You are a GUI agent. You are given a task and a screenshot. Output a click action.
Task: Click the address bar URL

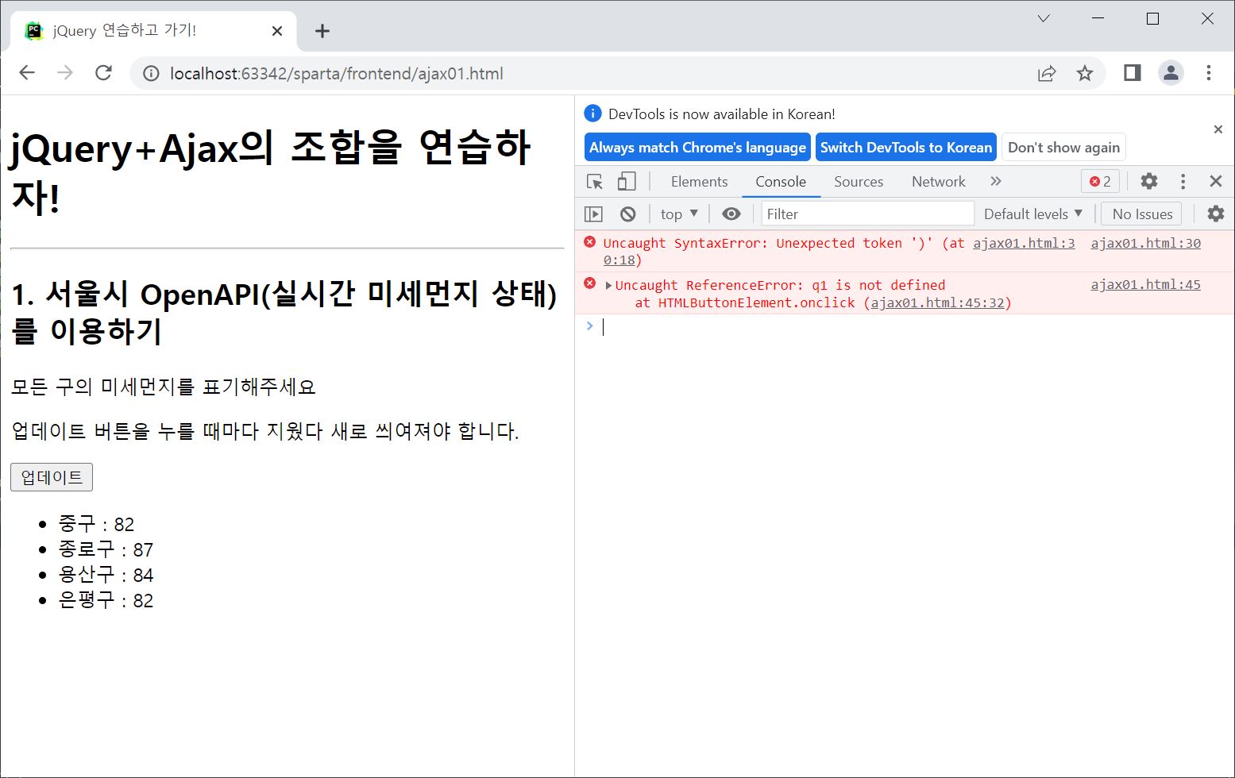coord(337,74)
